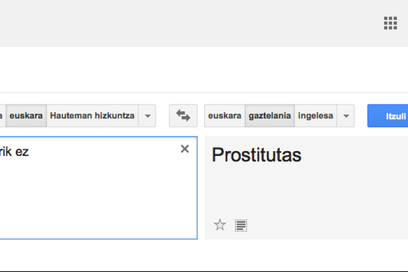Image resolution: width=408 pixels, height=272 pixels.
Task: Click the translated word Prostitutas
Action: 256,155
